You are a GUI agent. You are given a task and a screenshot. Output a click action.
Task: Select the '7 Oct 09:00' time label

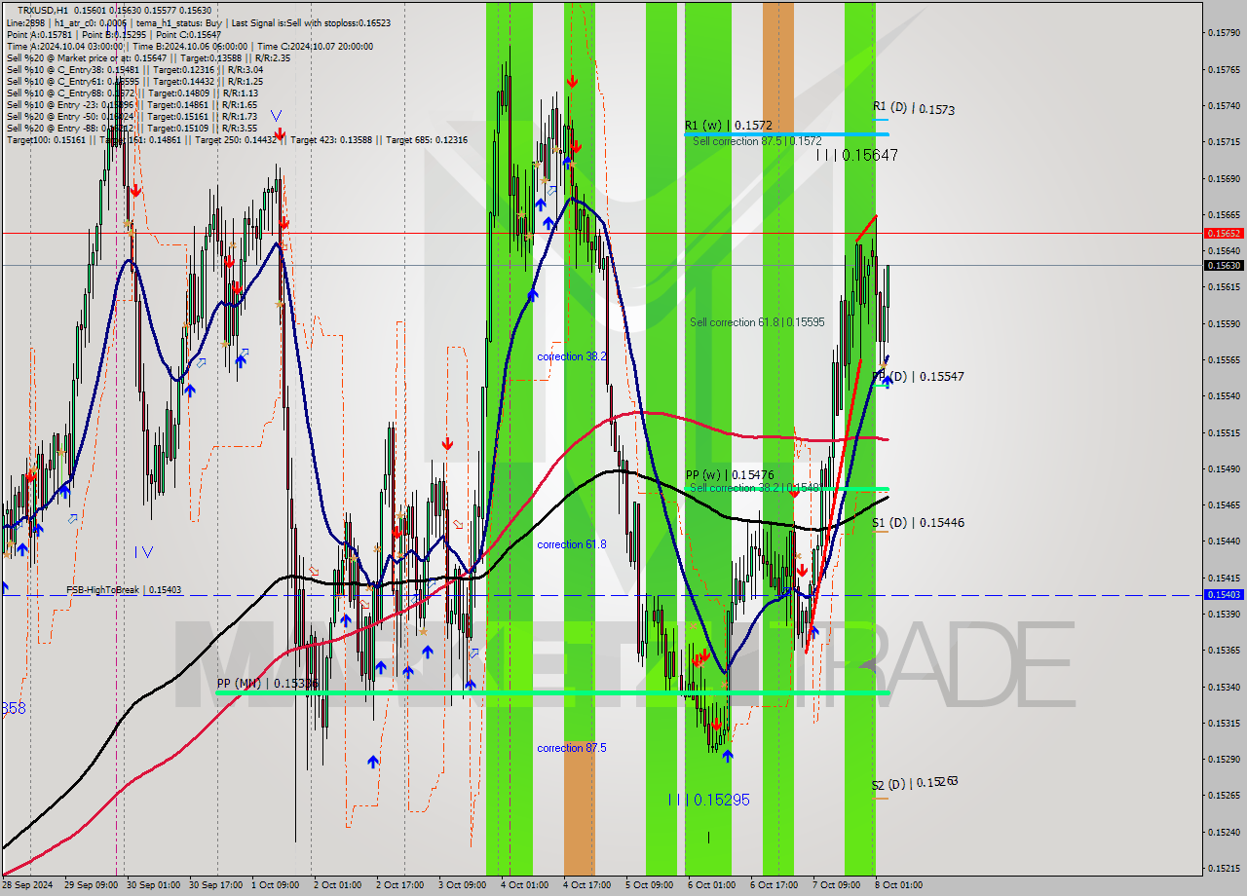click(837, 885)
